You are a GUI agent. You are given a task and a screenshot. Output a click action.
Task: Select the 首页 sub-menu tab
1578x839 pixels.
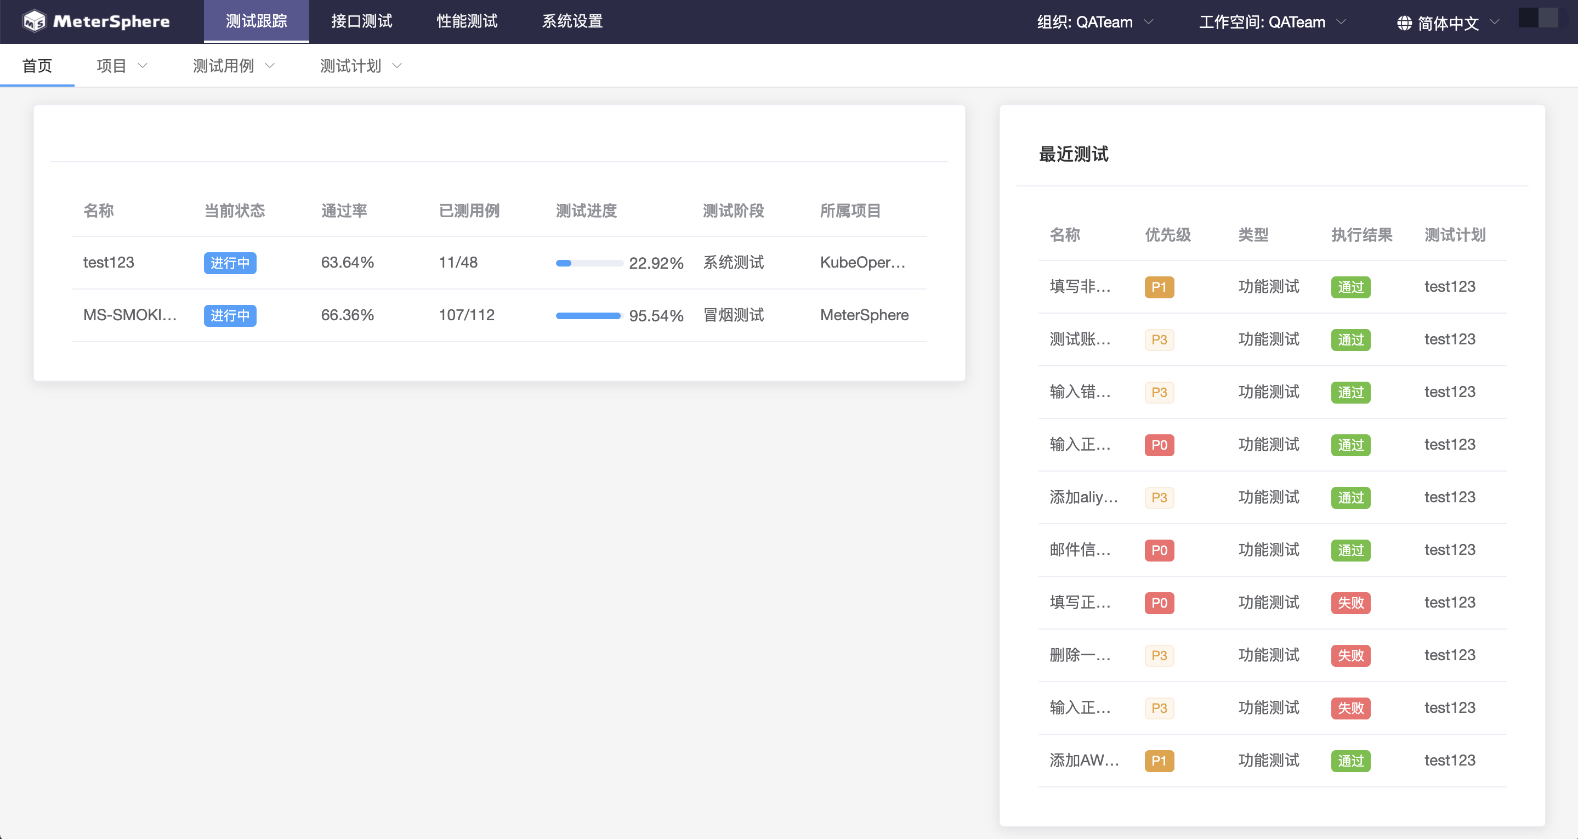(x=37, y=66)
